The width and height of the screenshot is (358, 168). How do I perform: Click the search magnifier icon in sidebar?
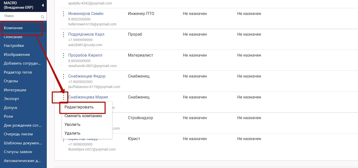[x=43, y=17]
